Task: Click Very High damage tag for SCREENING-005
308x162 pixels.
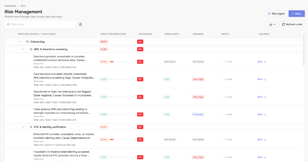Action: pyautogui.click(x=198, y=79)
